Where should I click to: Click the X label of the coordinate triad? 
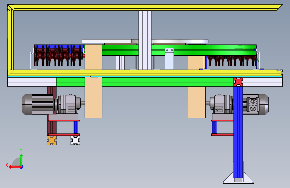(x=7, y=165)
